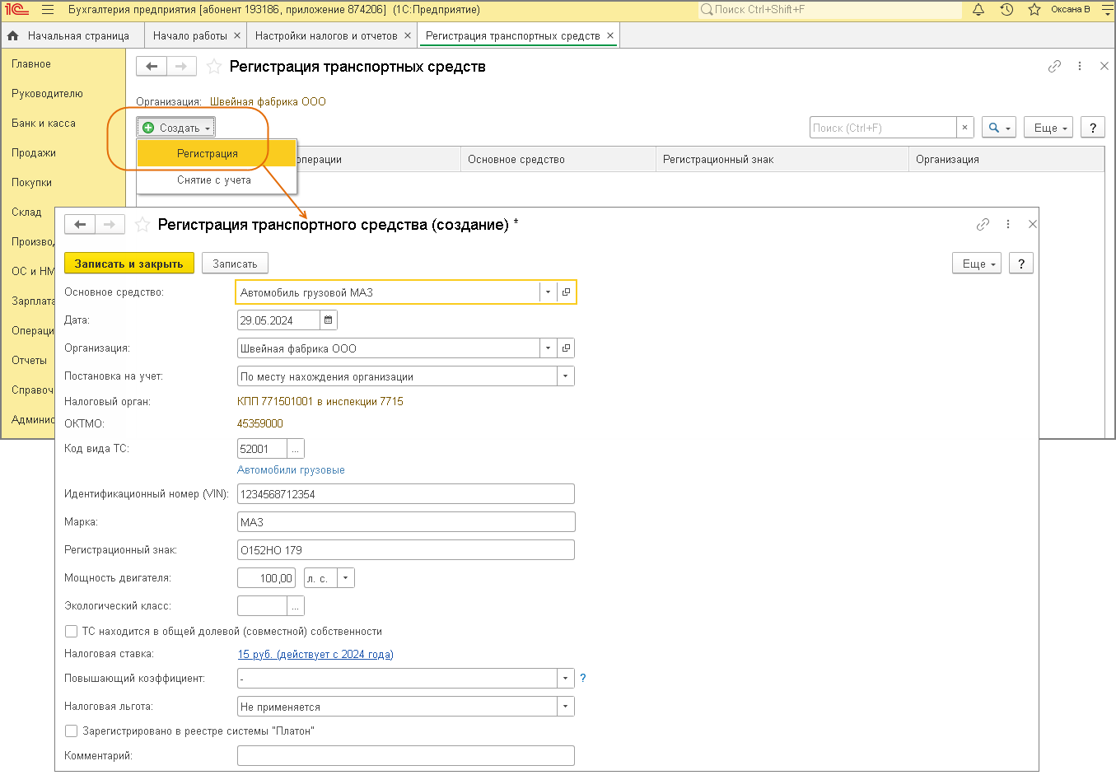
Task: Click the Марка input field
Action: (x=406, y=522)
